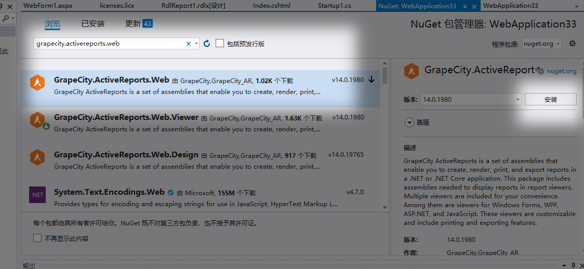The width and height of the screenshot is (584, 269).
Task: Select the GrapeCity.ActiveReports.Web.Design package
Action: click(201, 164)
